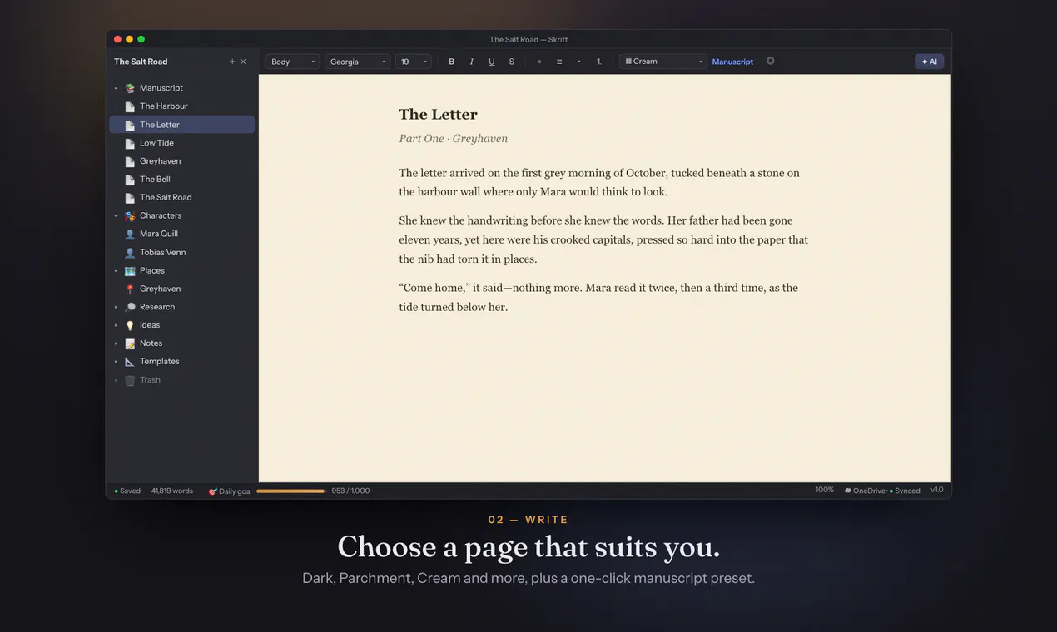Close the sidebar with the X icon
The image size is (1057, 632).
(243, 62)
